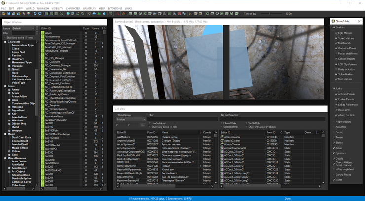
Task: Expand the Character tree node
Action: [5, 42]
